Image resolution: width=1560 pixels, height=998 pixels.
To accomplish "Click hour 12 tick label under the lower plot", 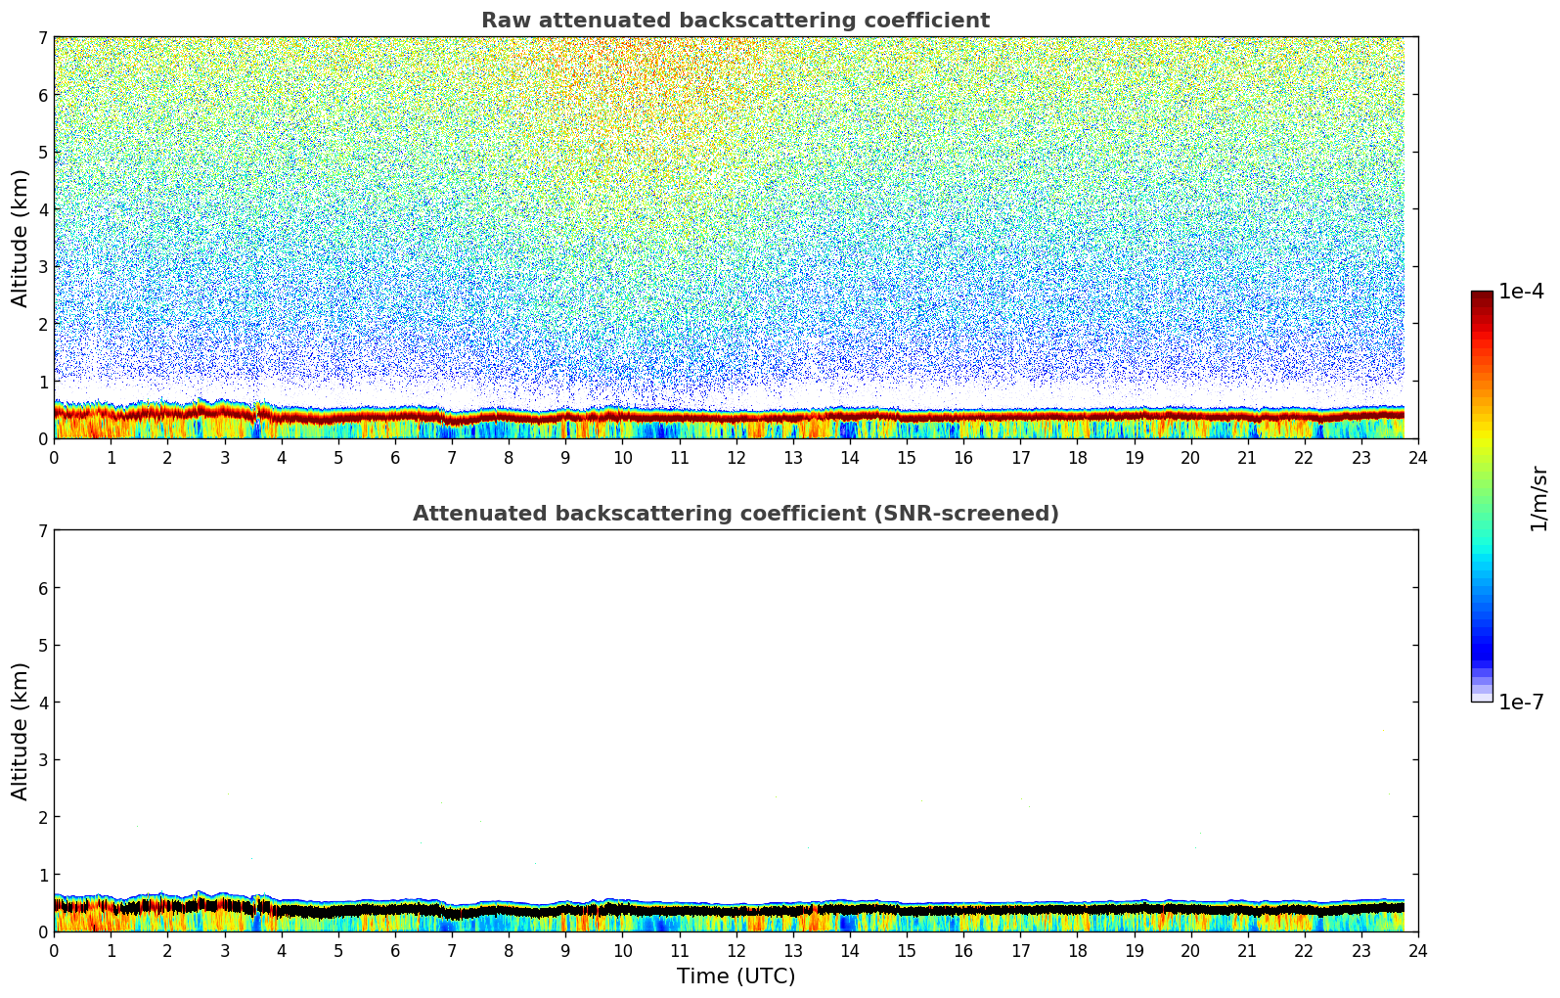I will tap(735, 950).
